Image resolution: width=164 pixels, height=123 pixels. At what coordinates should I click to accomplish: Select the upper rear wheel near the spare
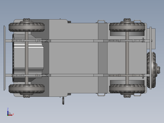[127, 27]
